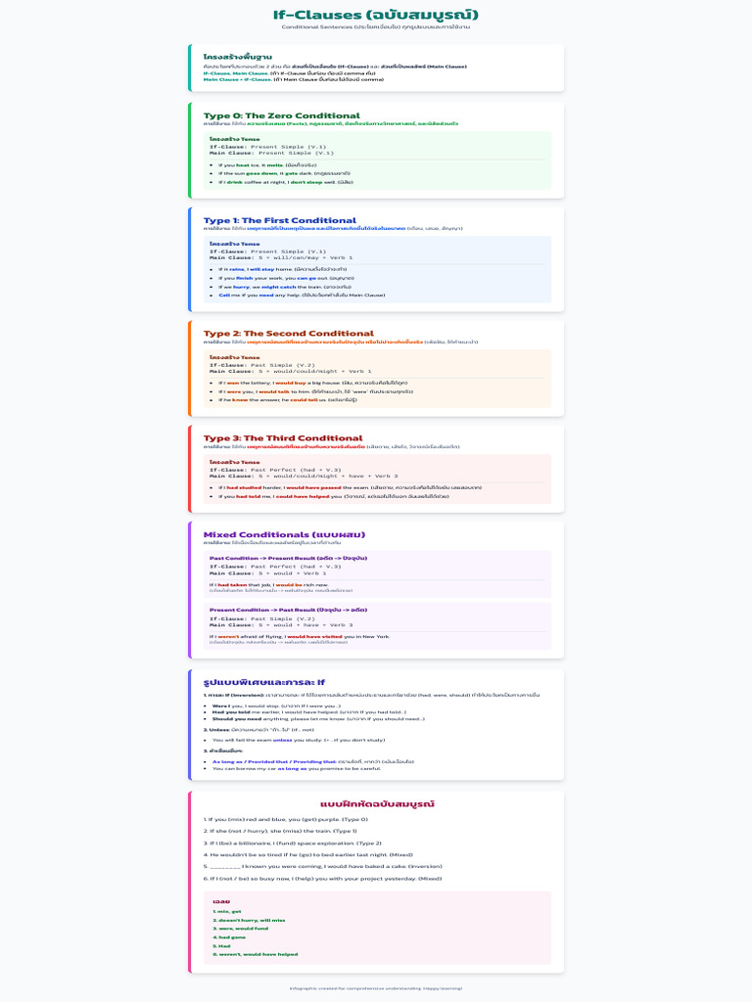Click the example 'If I won the lottery, I would buy a big house.'

click(x=312, y=383)
